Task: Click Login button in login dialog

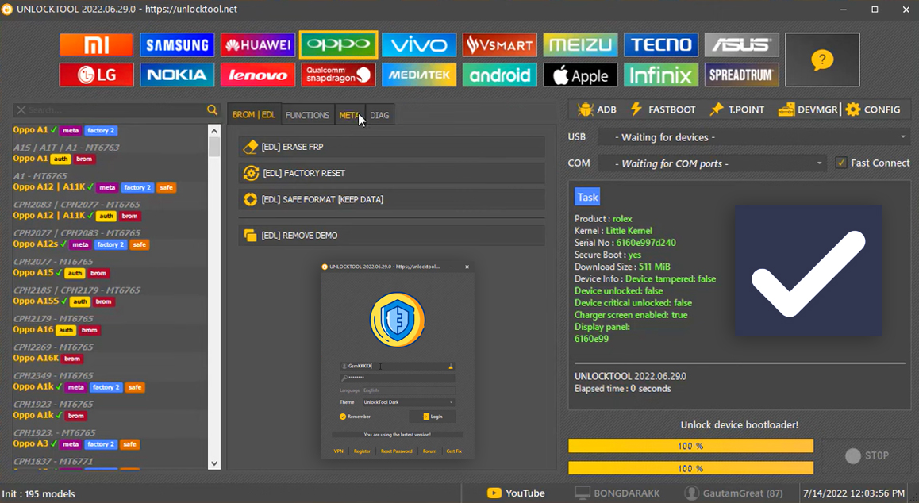Action: (433, 417)
